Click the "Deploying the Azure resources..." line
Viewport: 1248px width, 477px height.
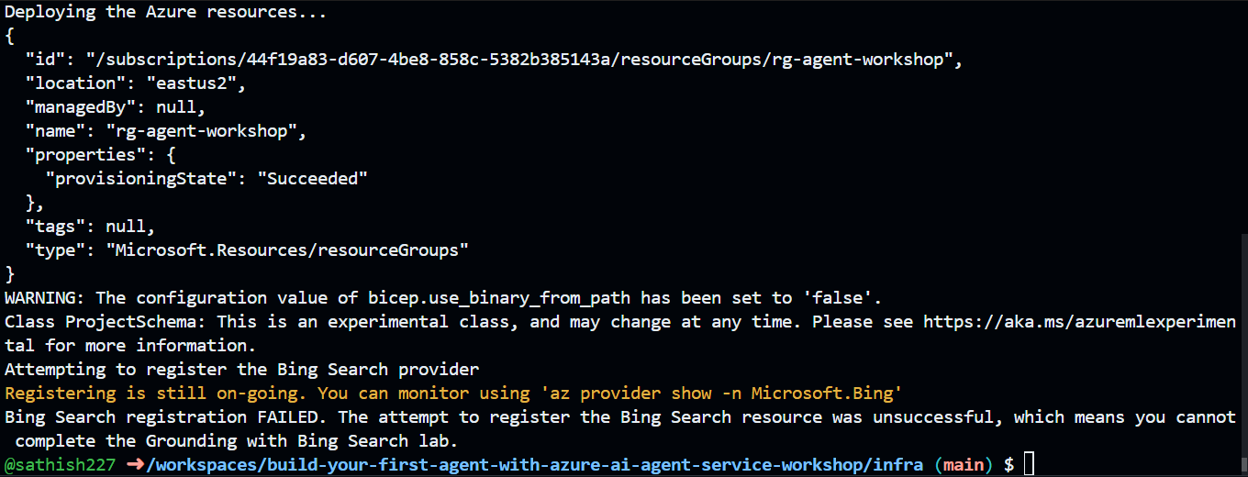(x=166, y=13)
